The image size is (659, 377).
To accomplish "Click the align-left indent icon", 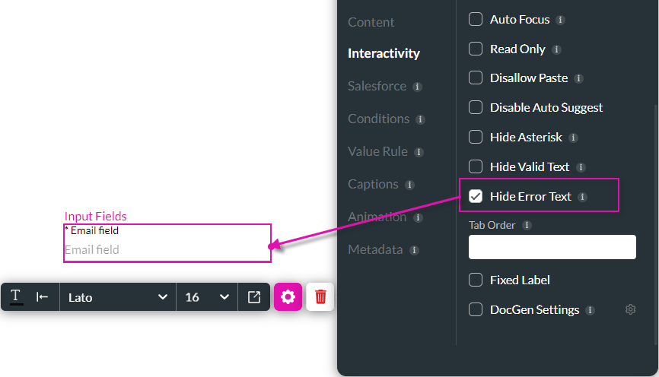I will [42, 297].
